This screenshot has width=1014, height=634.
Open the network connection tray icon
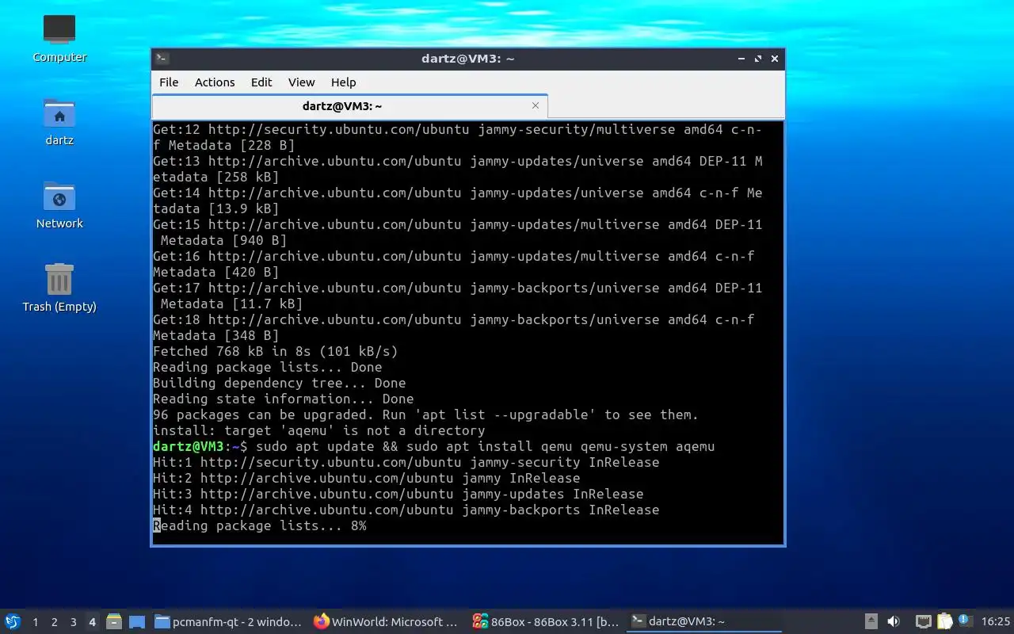(923, 622)
